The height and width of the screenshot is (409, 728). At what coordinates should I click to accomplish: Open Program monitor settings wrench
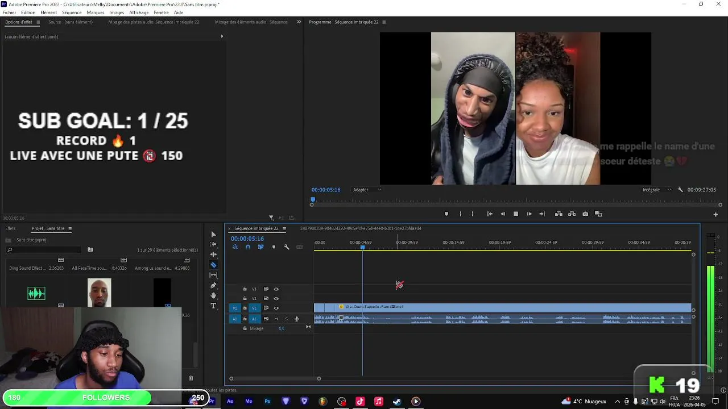pyautogui.click(x=680, y=190)
